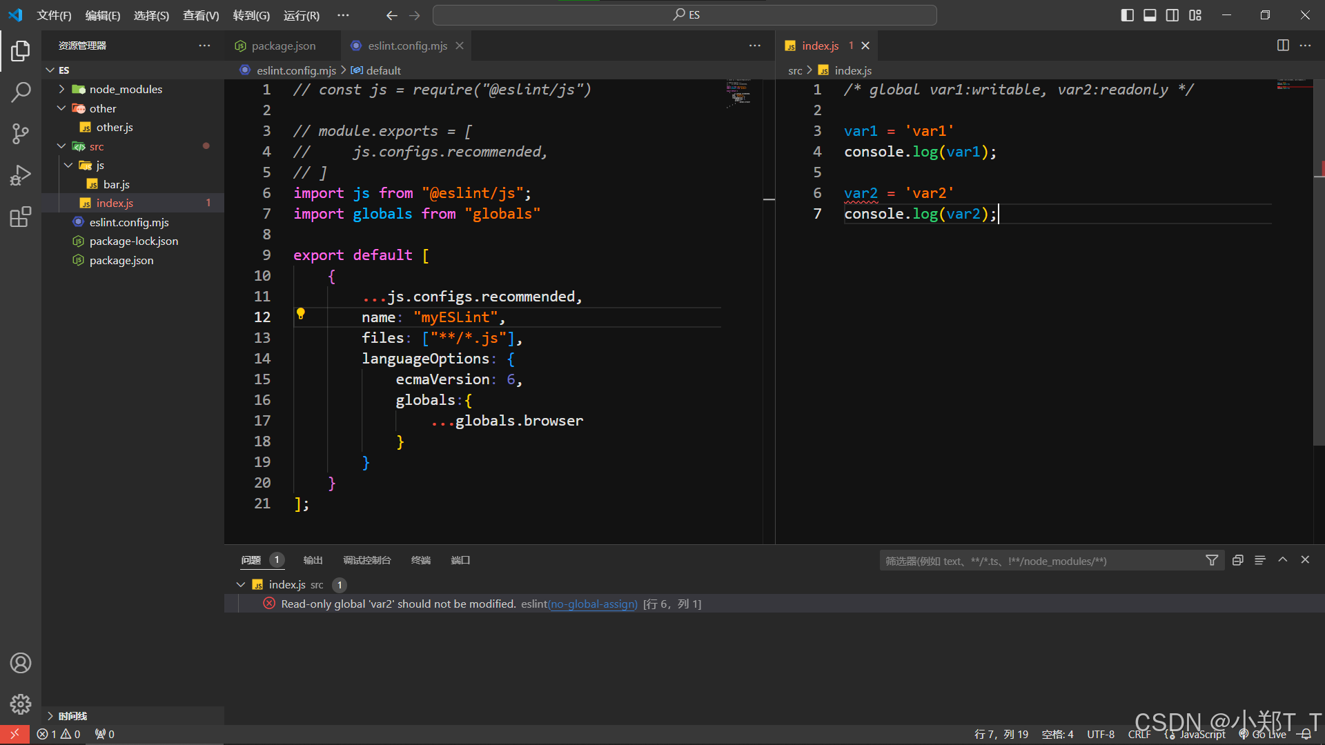Toggle table/tree view in problems panel
This screenshot has width=1325, height=745.
point(1260,560)
